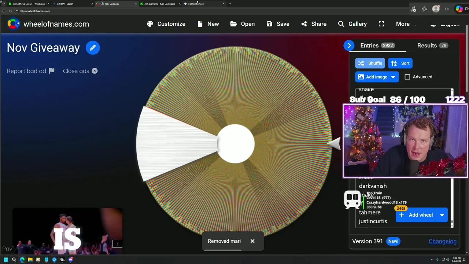Viewport: 469px width, 264px height.
Task: Create a New wheel
Action: click(x=208, y=24)
